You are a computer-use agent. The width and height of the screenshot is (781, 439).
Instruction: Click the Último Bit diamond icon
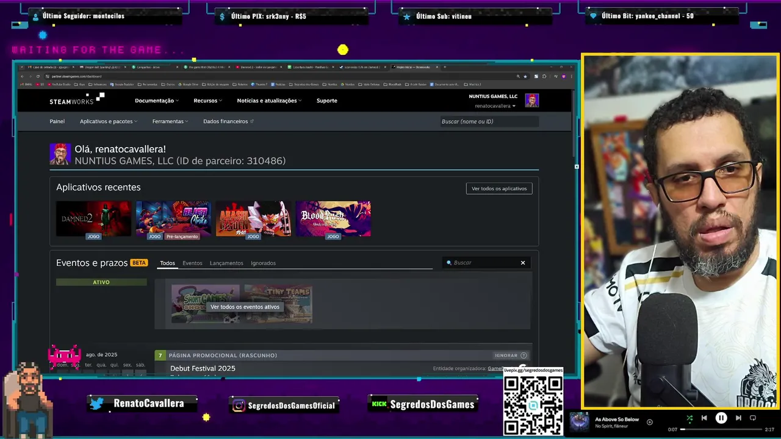pos(593,16)
